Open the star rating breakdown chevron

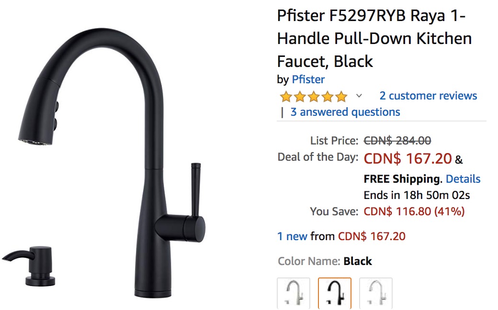(x=359, y=96)
